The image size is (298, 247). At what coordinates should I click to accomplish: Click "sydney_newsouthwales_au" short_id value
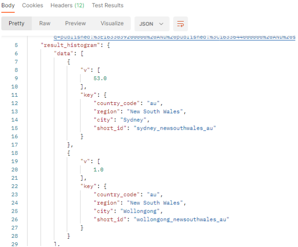pyautogui.click(x=175, y=128)
